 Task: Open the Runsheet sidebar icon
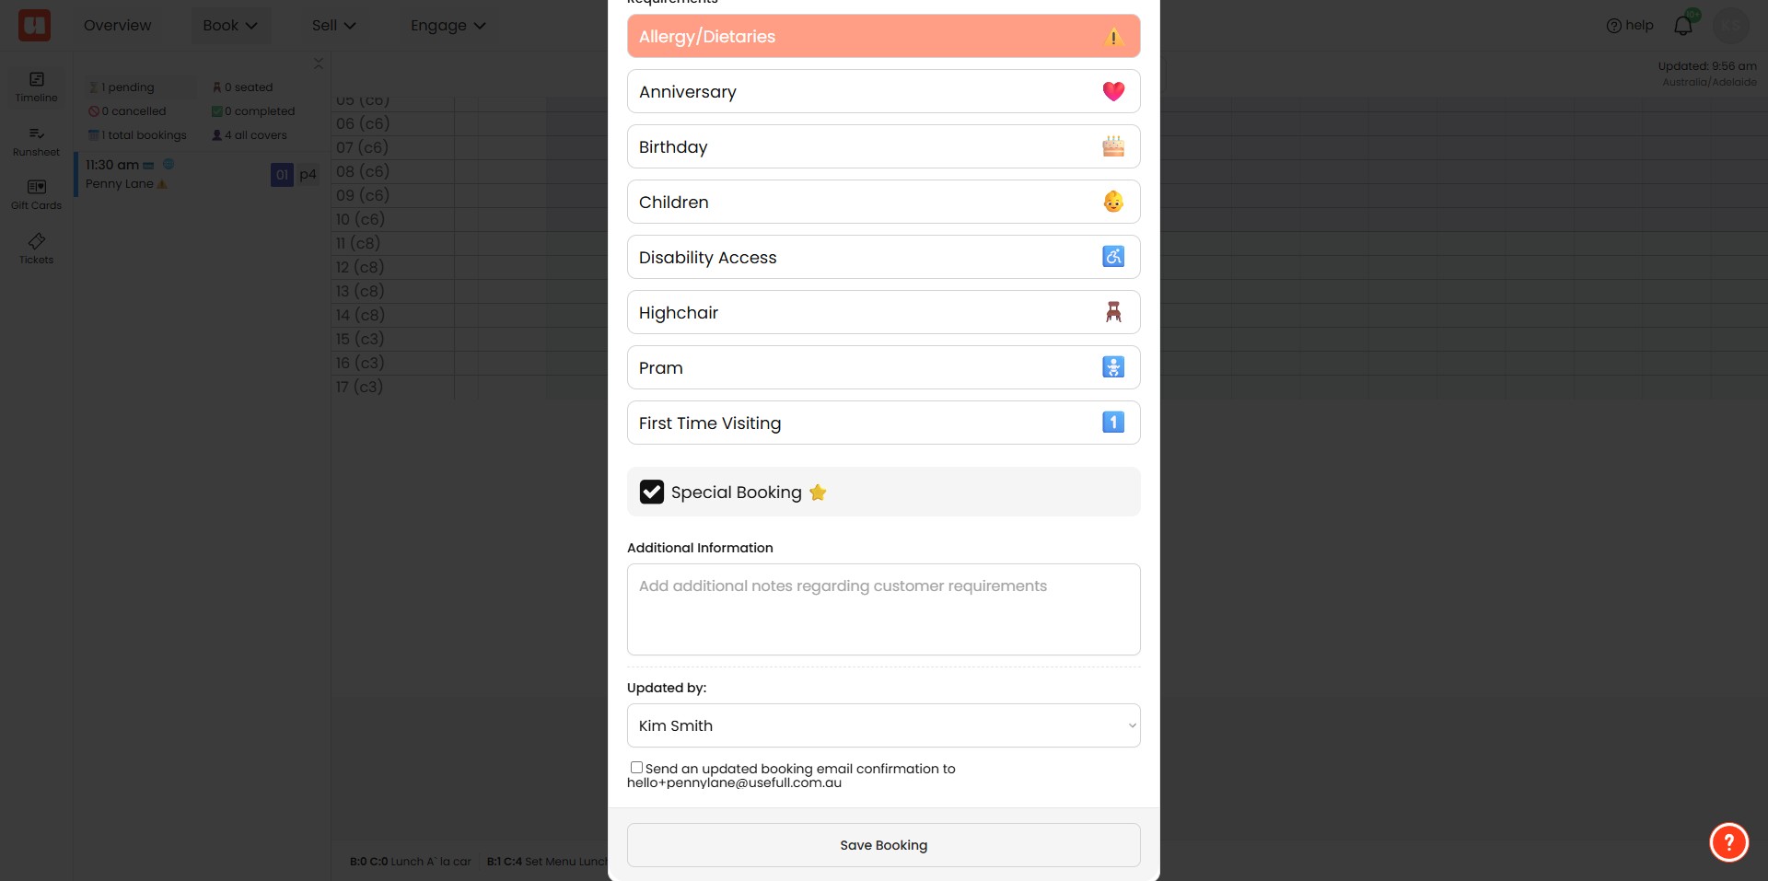pyautogui.click(x=37, y=142)
